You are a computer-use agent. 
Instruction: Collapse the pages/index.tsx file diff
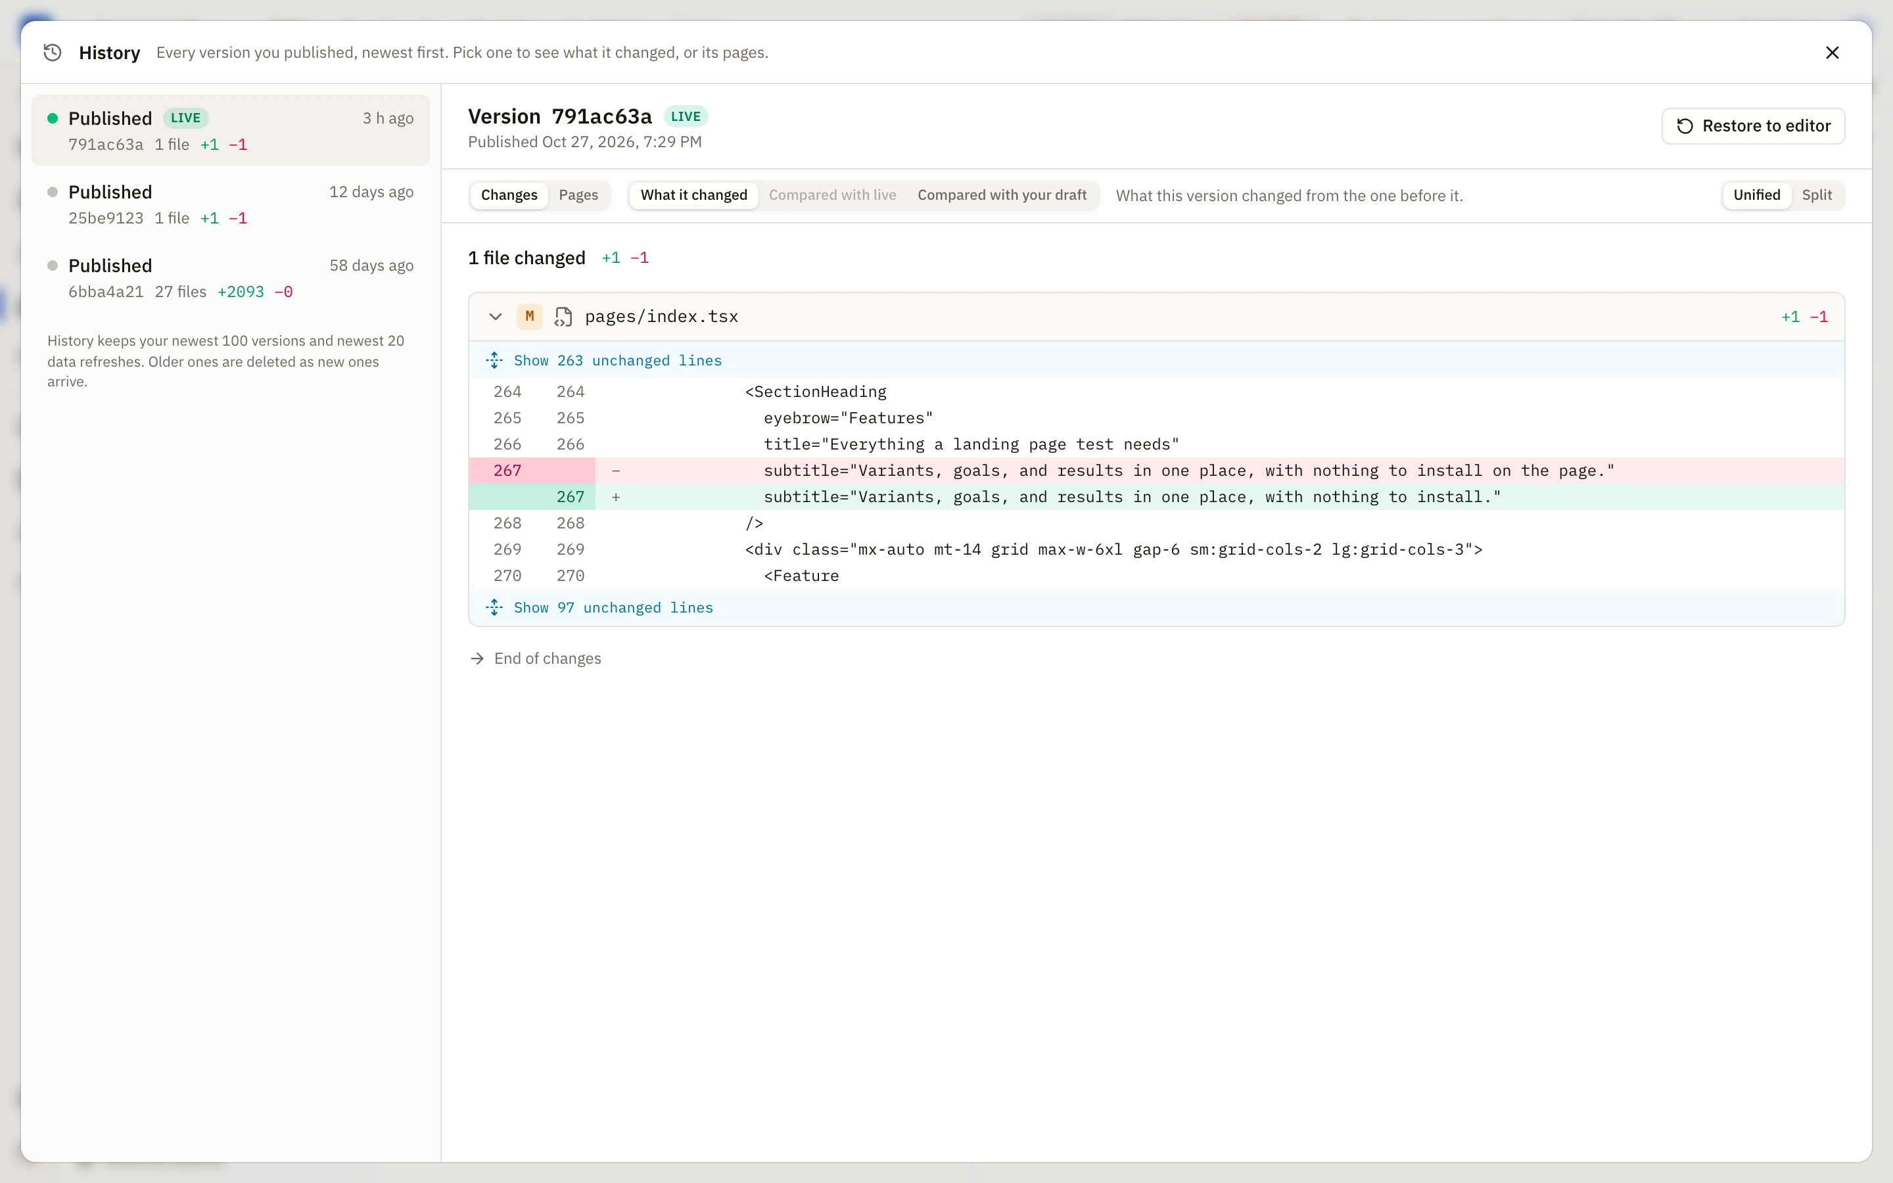[x=495, y=317]
